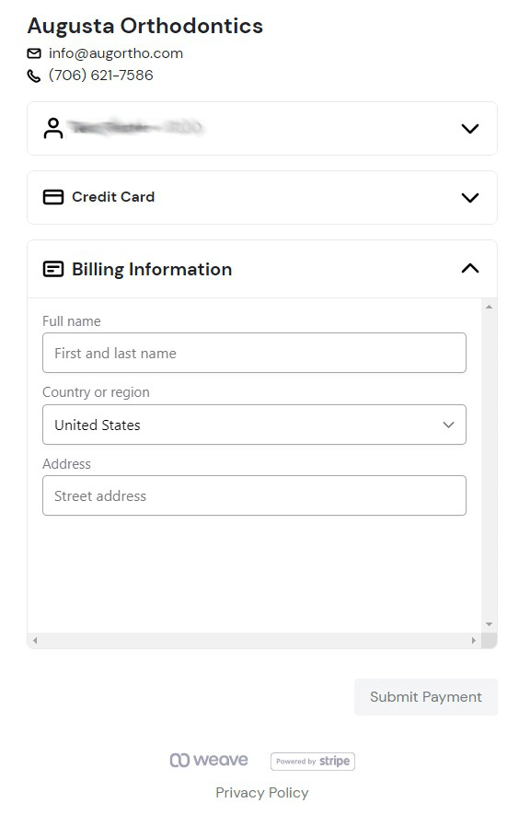Click the Address label
The height and width of the screenshot is (815, 519).
(66, 463)
